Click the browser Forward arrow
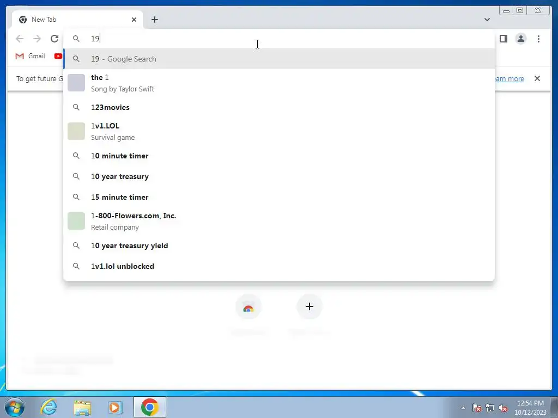Viewport: 558px width, 418px height. 37,39
